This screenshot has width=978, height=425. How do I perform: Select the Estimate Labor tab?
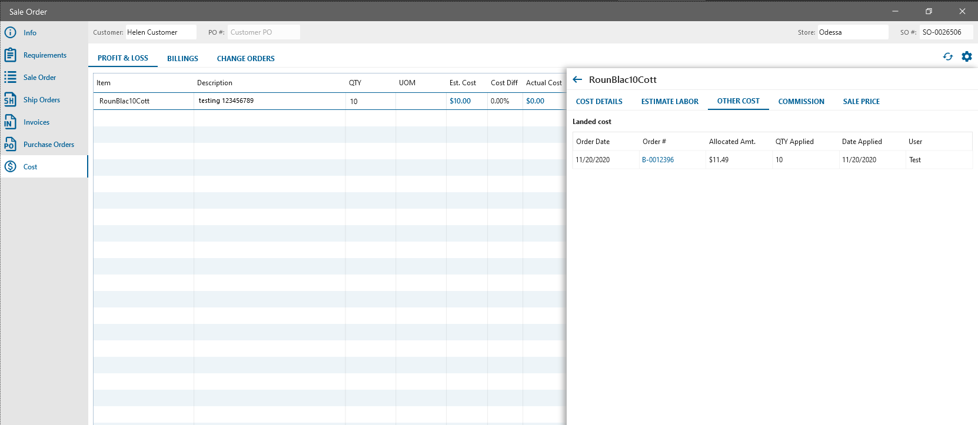[670, 101]
